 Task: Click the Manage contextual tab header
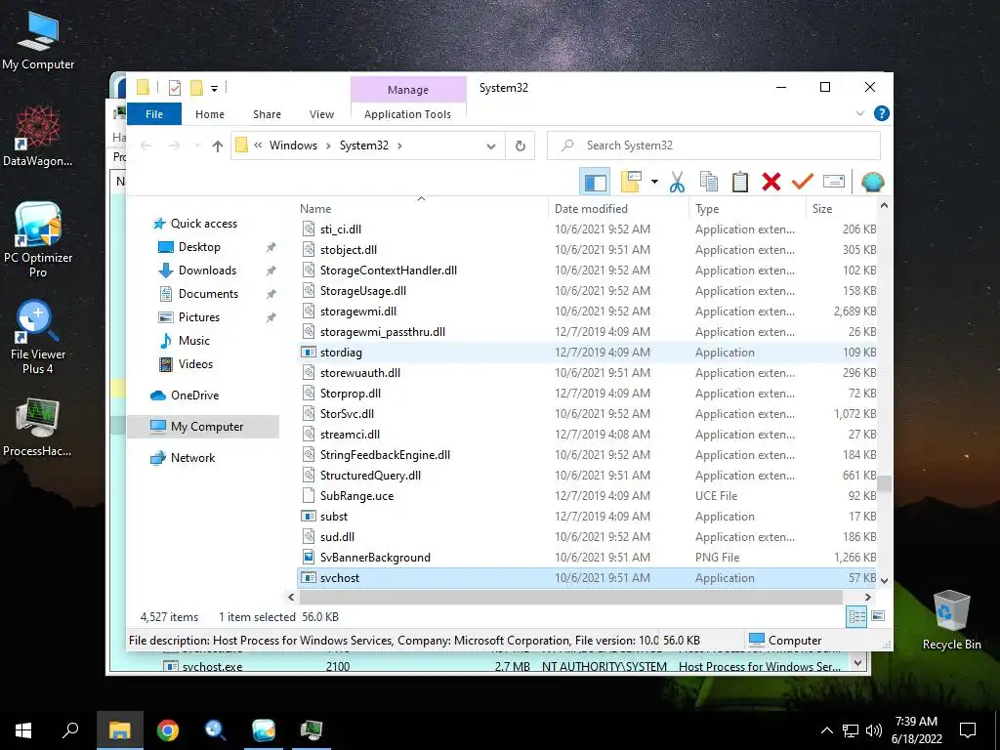tap(408, 90)
